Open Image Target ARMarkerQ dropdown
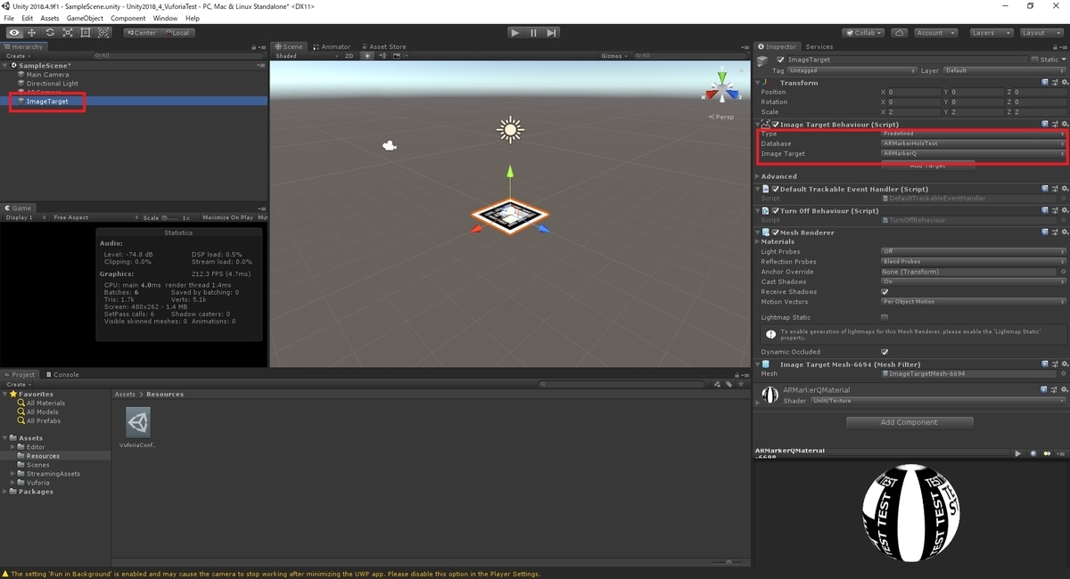This screenshot has height=579, width=1070. [x=974, y=154]
